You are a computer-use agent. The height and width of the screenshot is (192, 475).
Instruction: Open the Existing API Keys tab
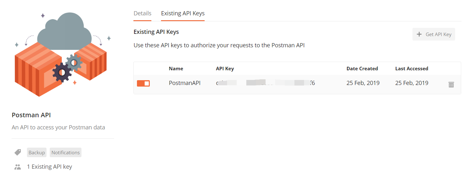183,13
